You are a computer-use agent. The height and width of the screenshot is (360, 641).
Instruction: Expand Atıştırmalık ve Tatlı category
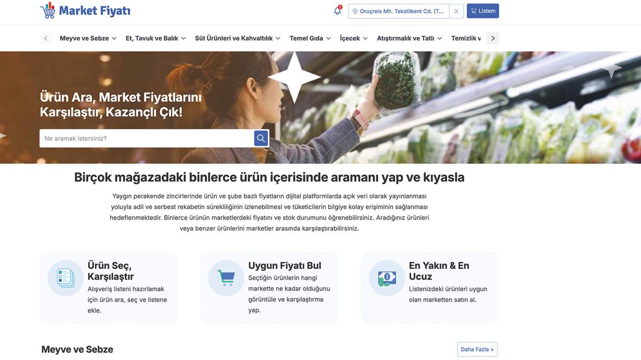(x=409, y=38)
